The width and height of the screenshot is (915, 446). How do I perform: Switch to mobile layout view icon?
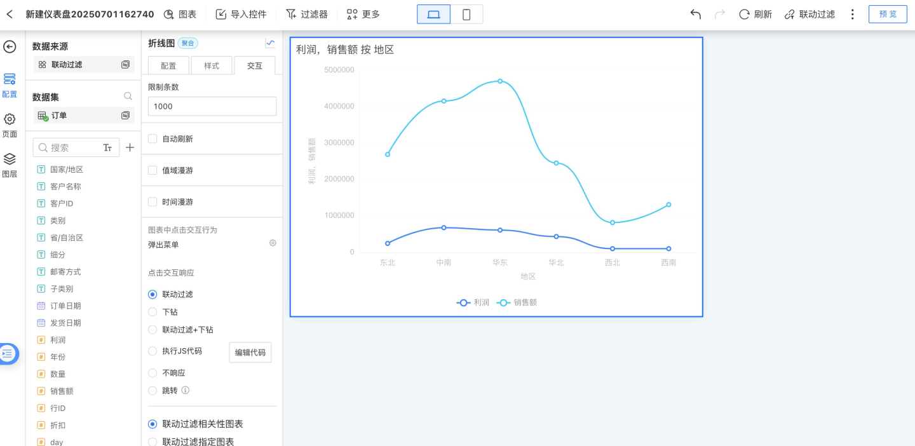pyautogui.click(x=466, y=14)
